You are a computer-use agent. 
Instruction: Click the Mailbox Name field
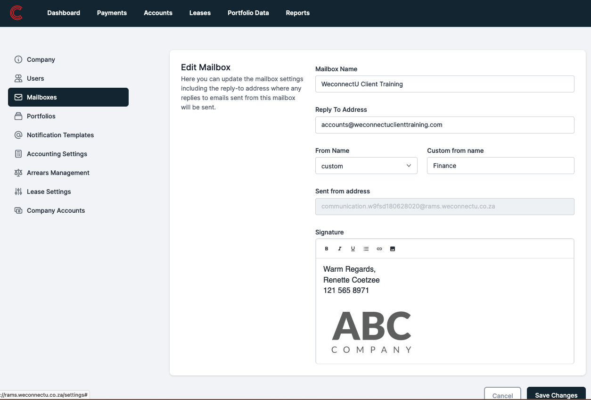pos(444,84)
